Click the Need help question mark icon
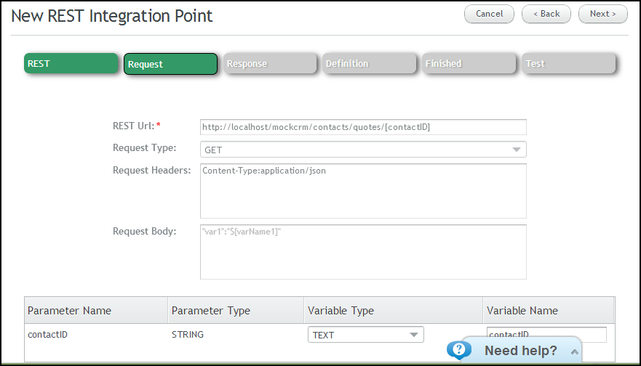This screenshot has width=641, height=366. pos(459,350)
